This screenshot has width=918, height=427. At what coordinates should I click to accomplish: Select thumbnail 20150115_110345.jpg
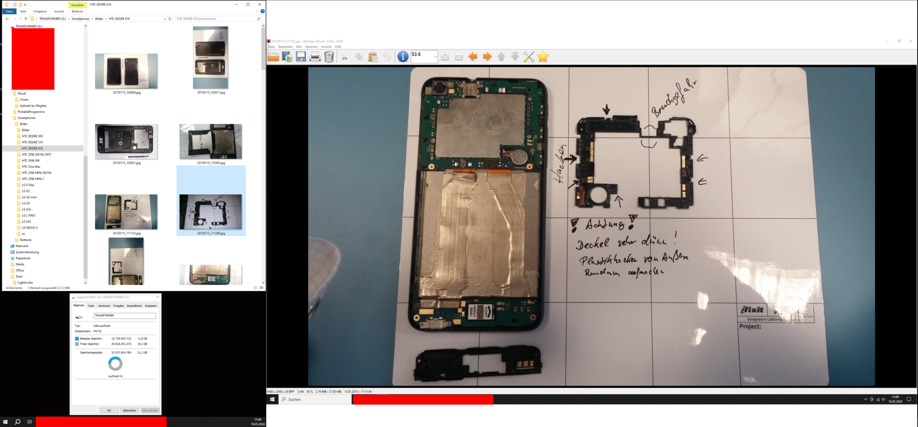[x=211, y=142]
